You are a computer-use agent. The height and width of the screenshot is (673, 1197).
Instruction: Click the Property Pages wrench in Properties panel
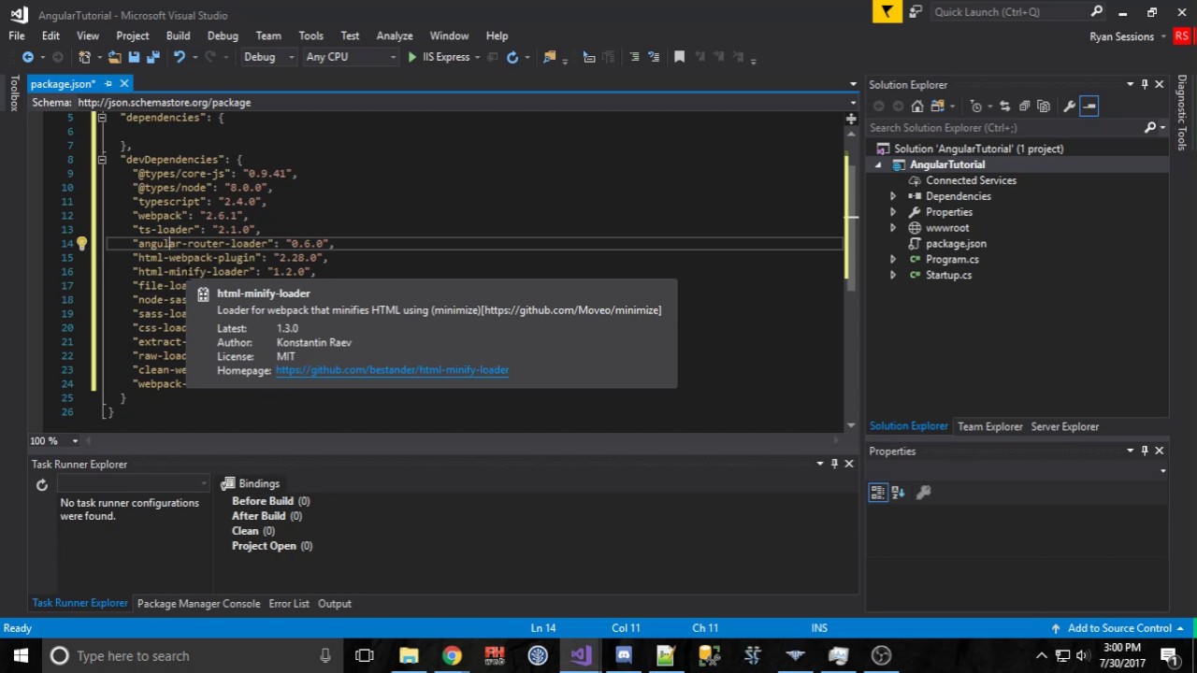[x=923, y=493]
